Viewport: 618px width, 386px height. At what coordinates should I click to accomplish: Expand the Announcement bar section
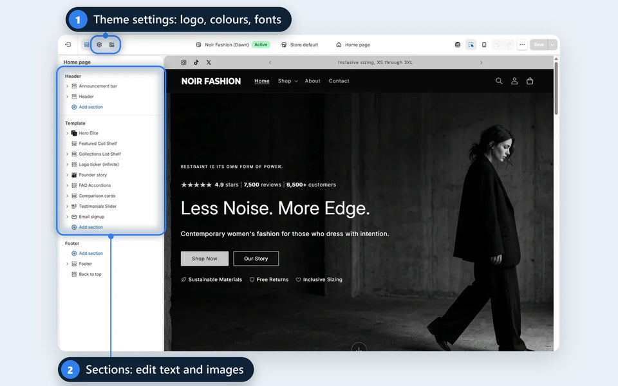click(x=67, y=86)
